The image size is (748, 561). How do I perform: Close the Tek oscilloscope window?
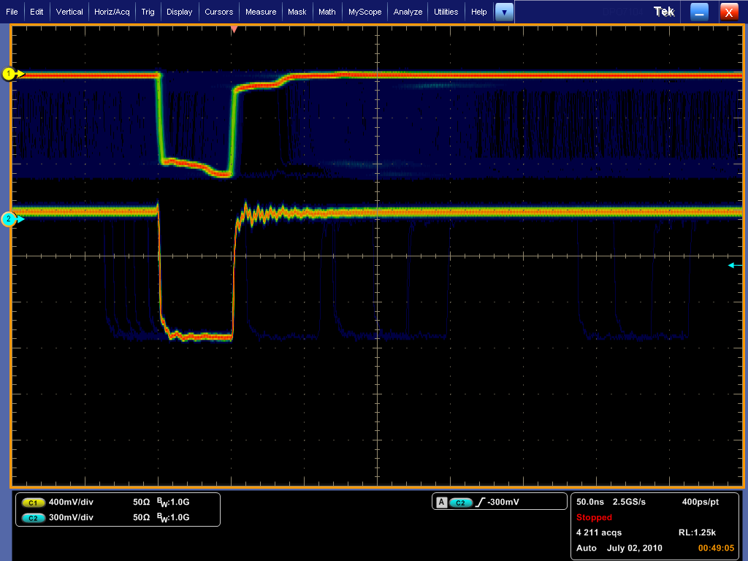pos(728,12)
